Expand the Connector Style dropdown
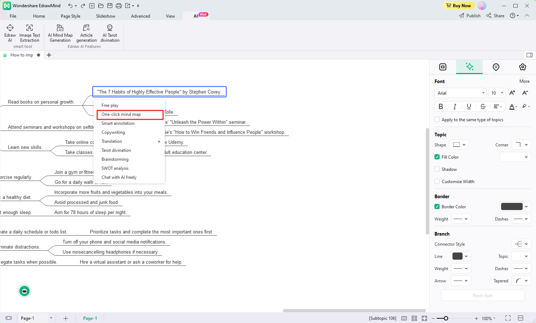Image resolution: width=536 pixels, height=323 pixels. point(521,244)
